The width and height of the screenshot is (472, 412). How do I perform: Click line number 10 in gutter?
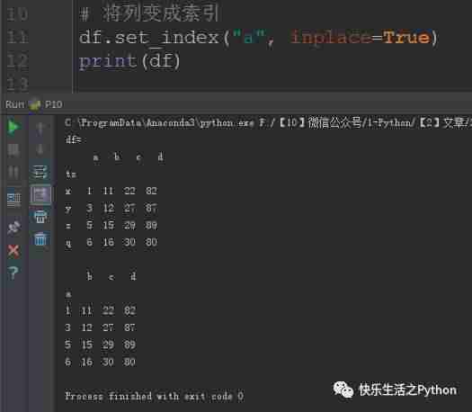(x=17, y=14)
